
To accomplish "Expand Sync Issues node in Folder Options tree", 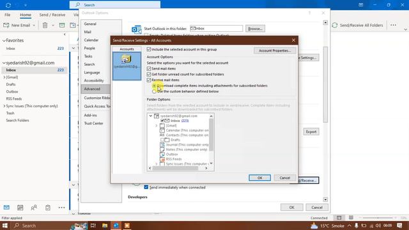I will pos(156,164).
